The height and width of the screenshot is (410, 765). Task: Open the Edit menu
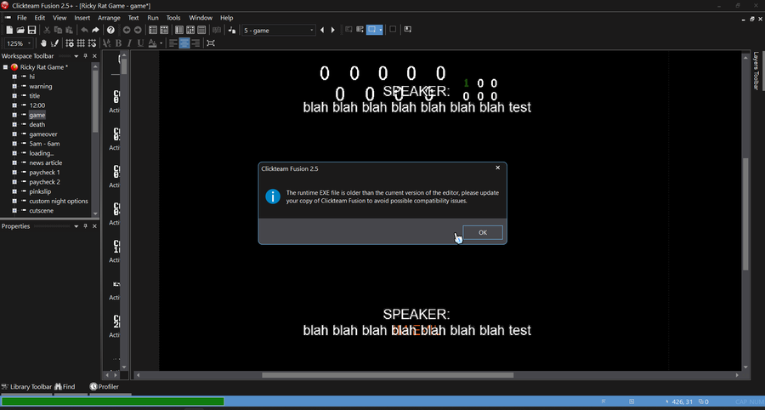pos(39,18)
